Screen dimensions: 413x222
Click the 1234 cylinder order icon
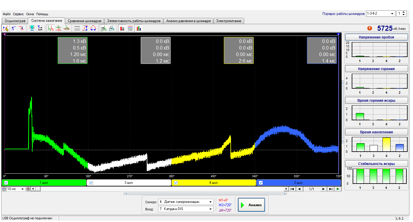pyautogui.click(x=40, y=28)
